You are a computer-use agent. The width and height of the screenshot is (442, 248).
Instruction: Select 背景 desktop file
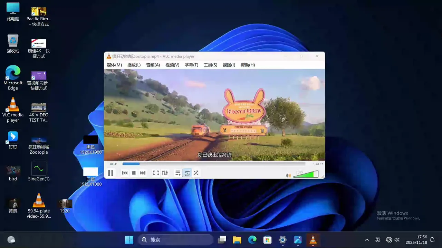[x=13, y=205]
